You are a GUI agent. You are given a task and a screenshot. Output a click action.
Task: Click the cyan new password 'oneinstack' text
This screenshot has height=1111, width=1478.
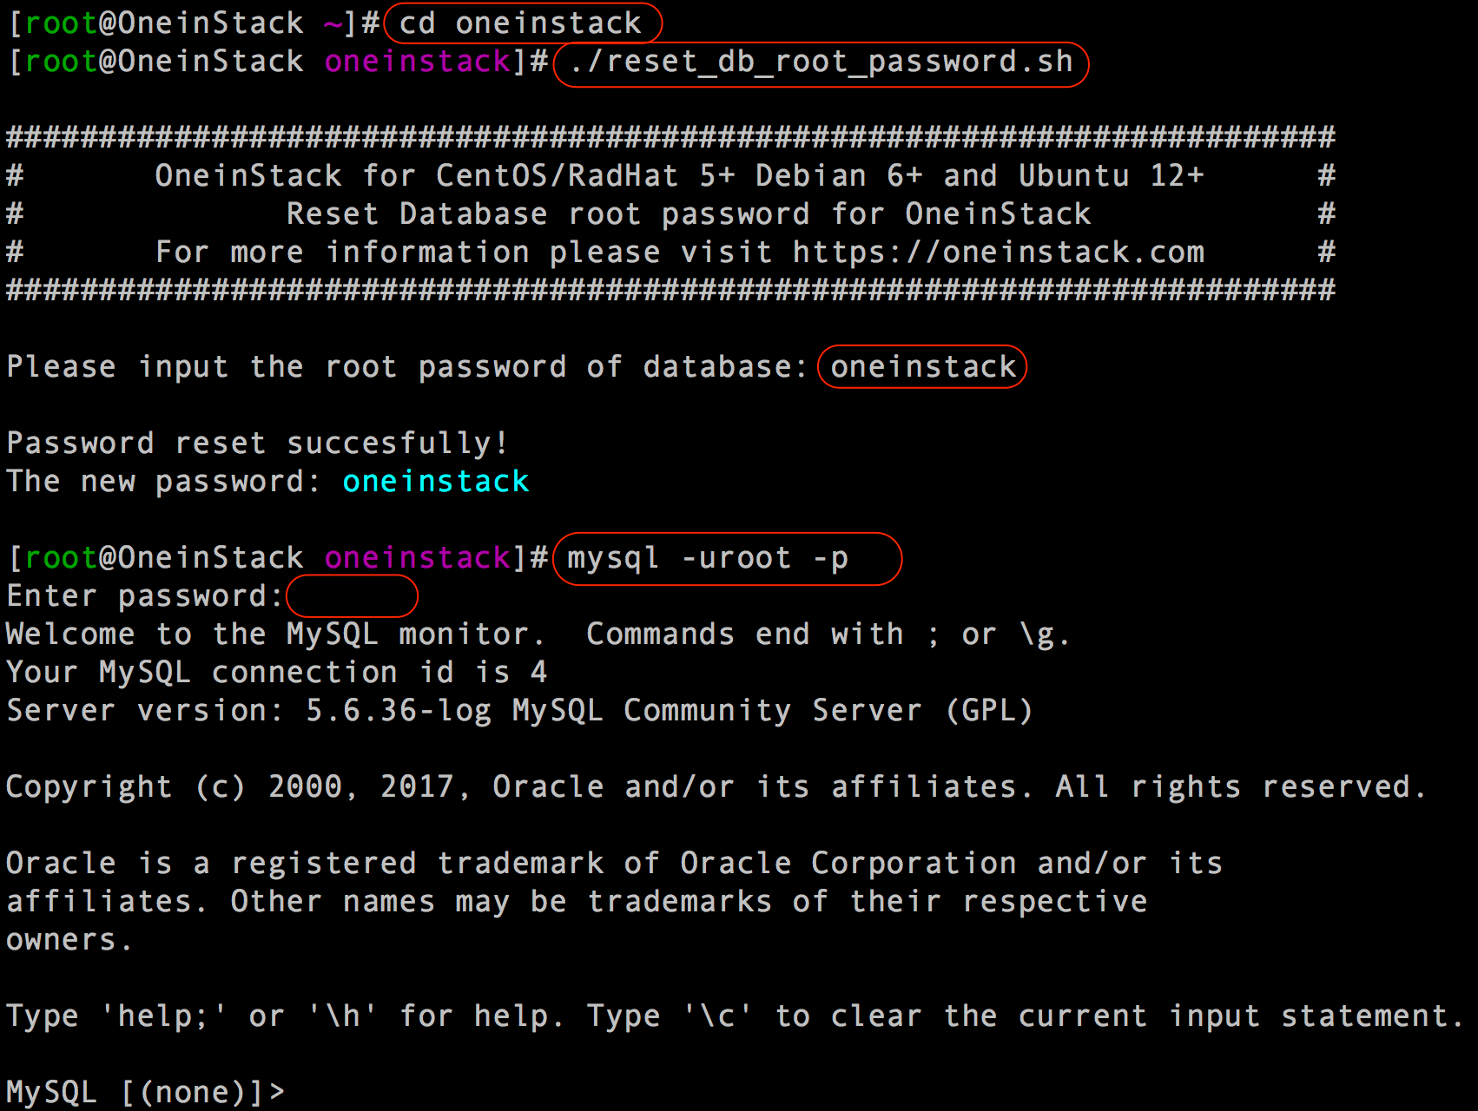tap(436, 481)
